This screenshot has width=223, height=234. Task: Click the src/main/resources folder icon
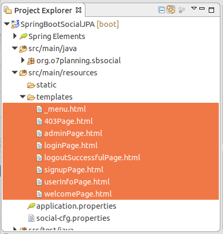(23, 73)
